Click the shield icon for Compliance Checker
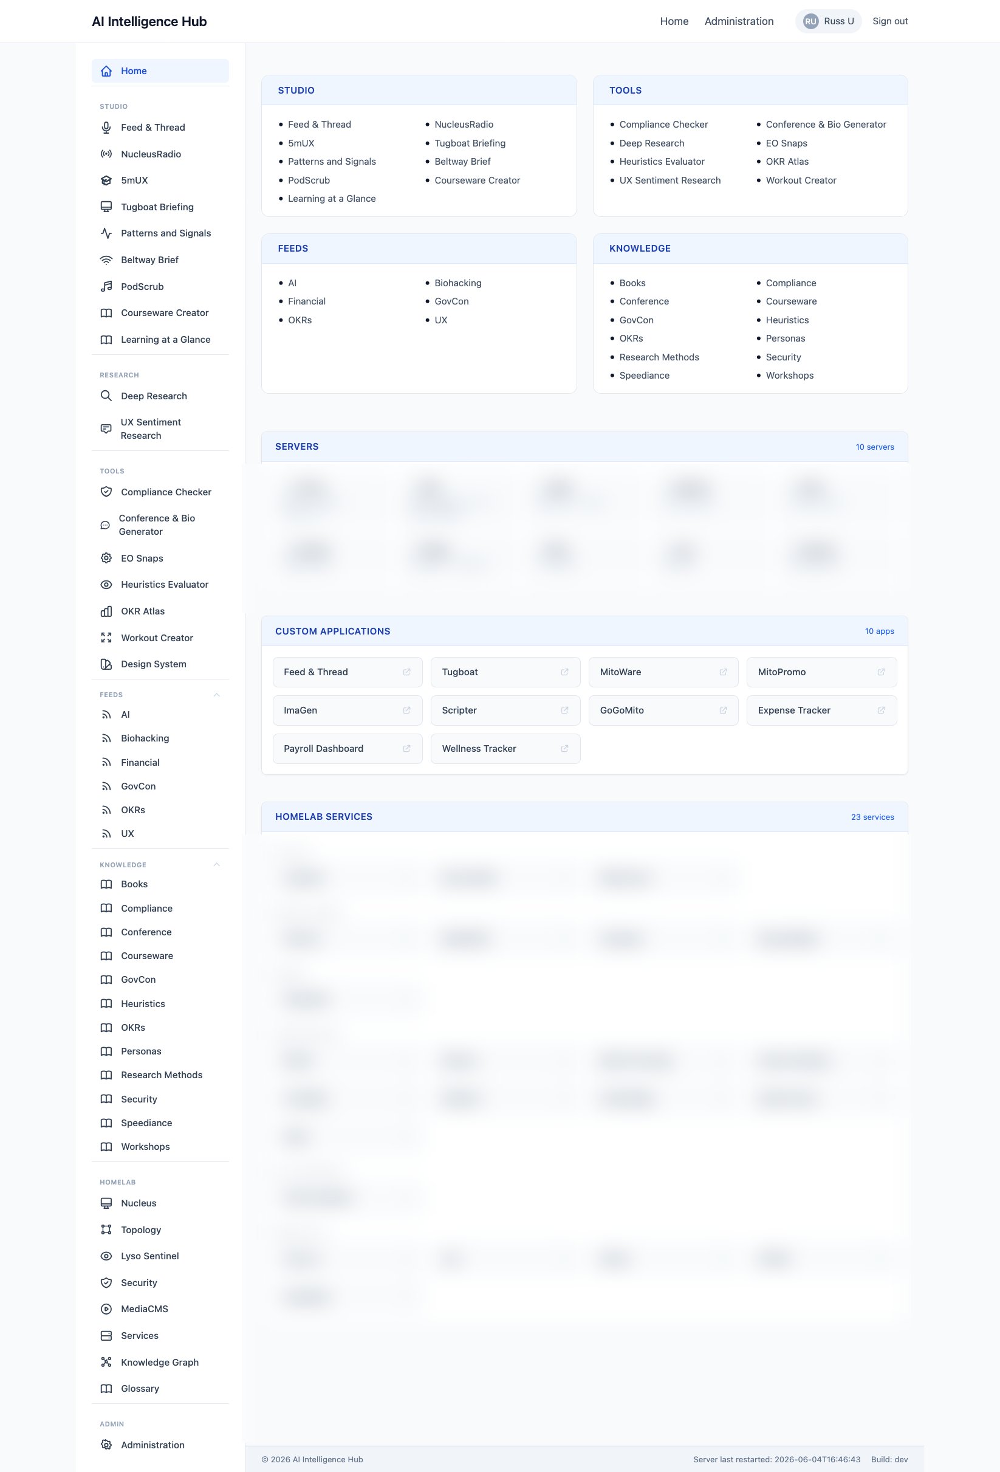The height and width of the screenshot is (1472, 1000). [106, 492]
